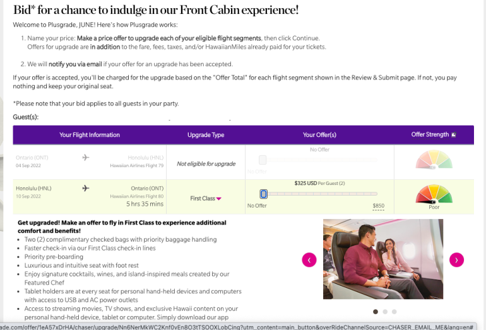This screenshot has height=330, width=486.
Task: Click the airplane icon for the Honolulu to Ontario flight
Action: click(86, 188)
